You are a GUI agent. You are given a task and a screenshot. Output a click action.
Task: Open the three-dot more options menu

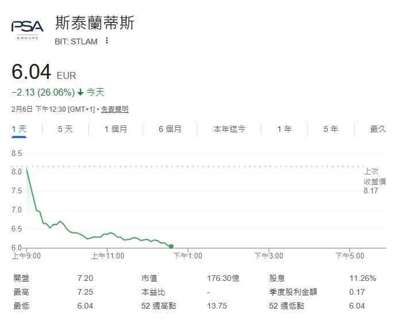tap(107, 41)
